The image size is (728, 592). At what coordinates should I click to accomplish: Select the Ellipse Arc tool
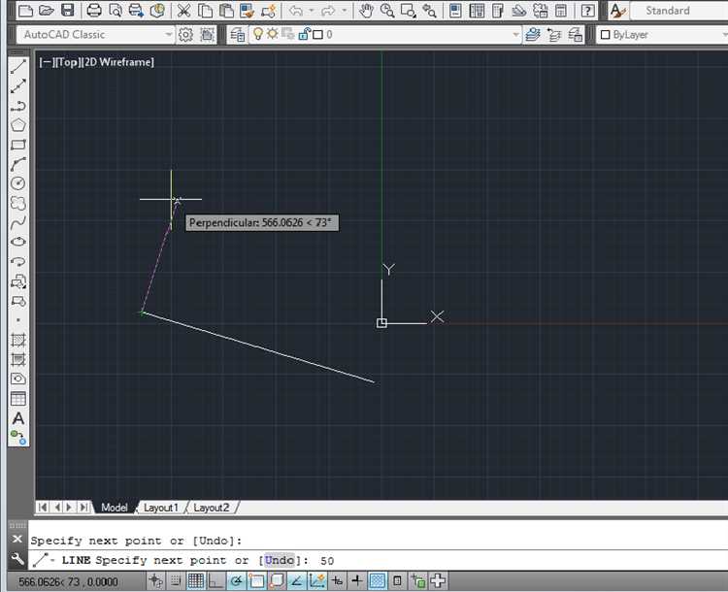[x=18, y=261]
